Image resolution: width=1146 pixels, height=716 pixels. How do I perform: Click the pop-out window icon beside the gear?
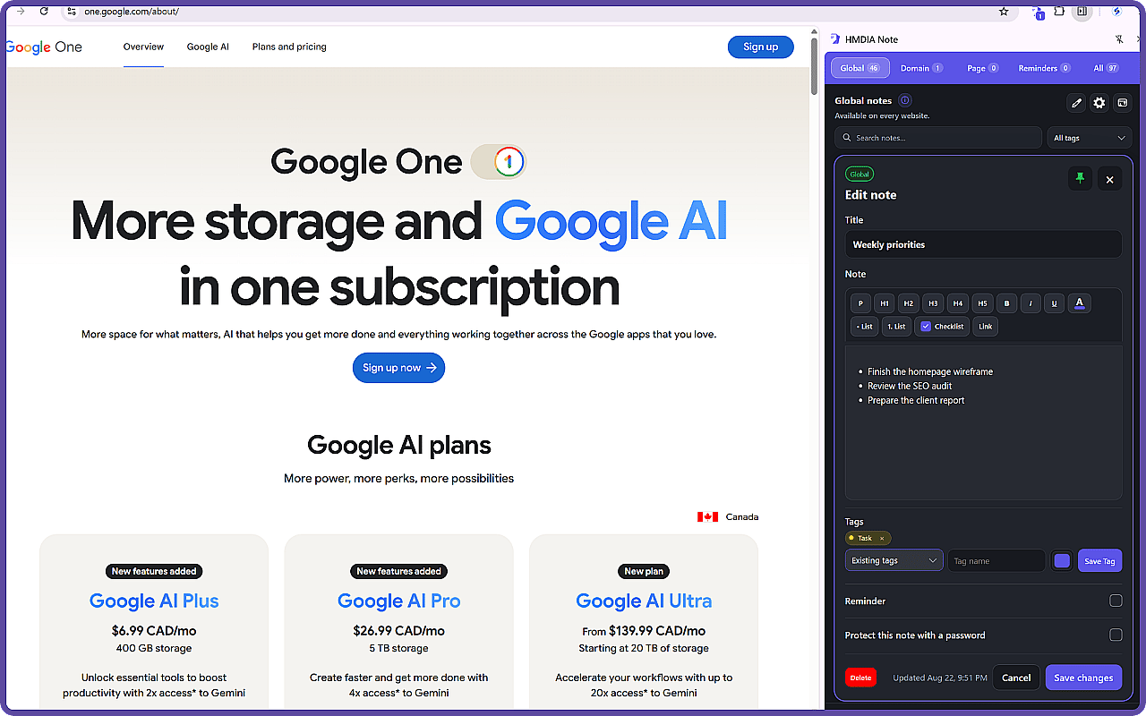(1122, 103)
